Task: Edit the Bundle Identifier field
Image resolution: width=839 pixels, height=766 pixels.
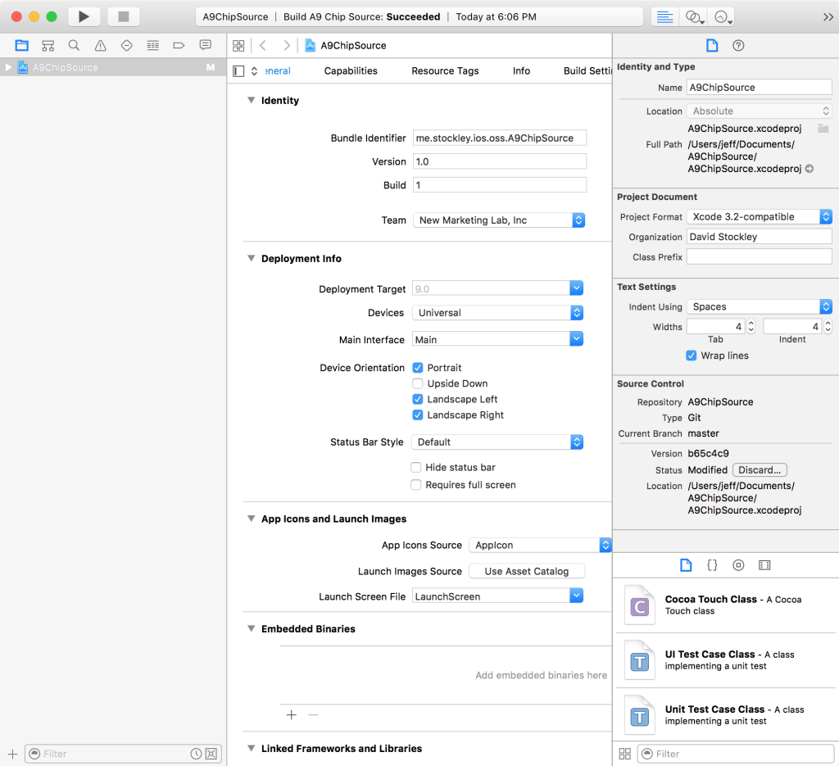Action: (x=500, y=138)
